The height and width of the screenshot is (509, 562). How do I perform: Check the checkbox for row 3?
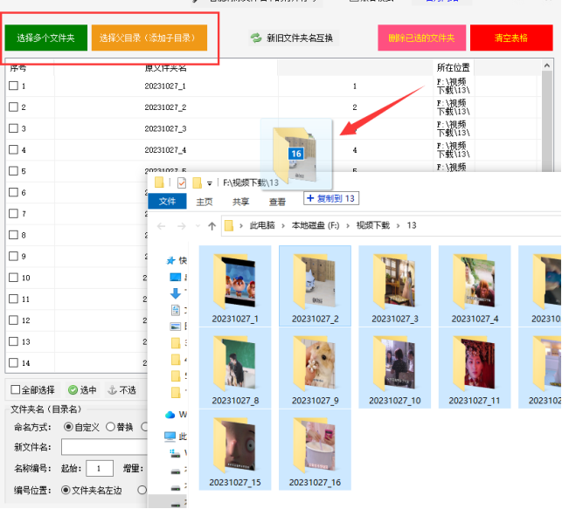pos(13,128)
